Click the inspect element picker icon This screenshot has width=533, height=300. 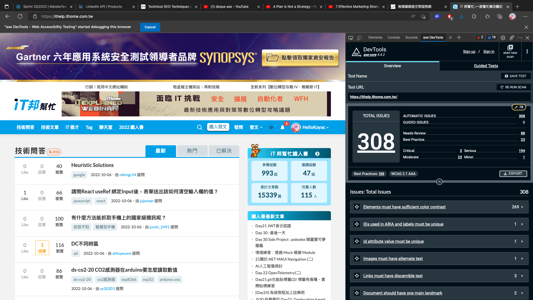(x=351, y=37)
